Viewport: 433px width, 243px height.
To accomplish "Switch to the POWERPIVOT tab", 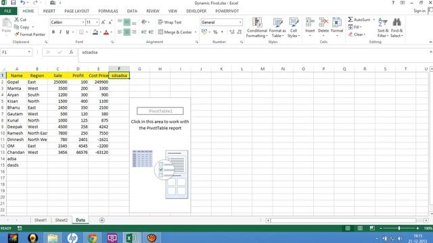I will point(227,11).
